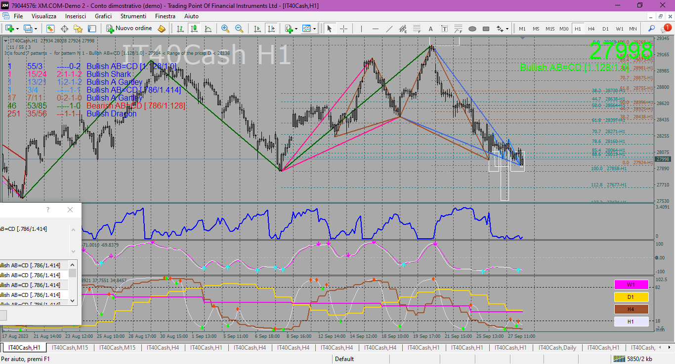Select the text tool A

(430, 29)
